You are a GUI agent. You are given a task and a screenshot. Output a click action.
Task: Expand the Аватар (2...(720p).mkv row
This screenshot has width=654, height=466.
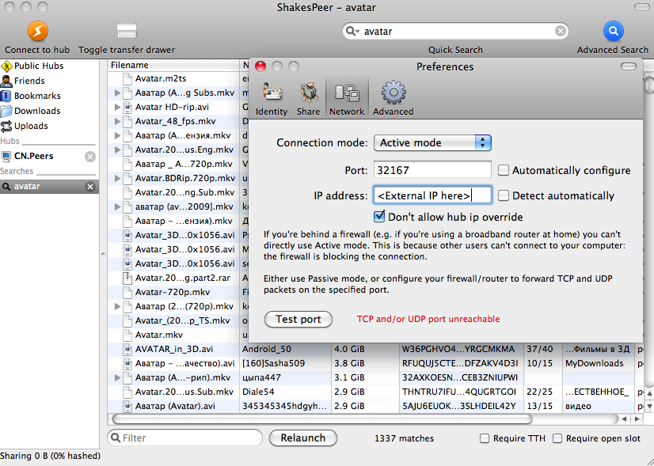pyautogui.click(x=118, y=306)
